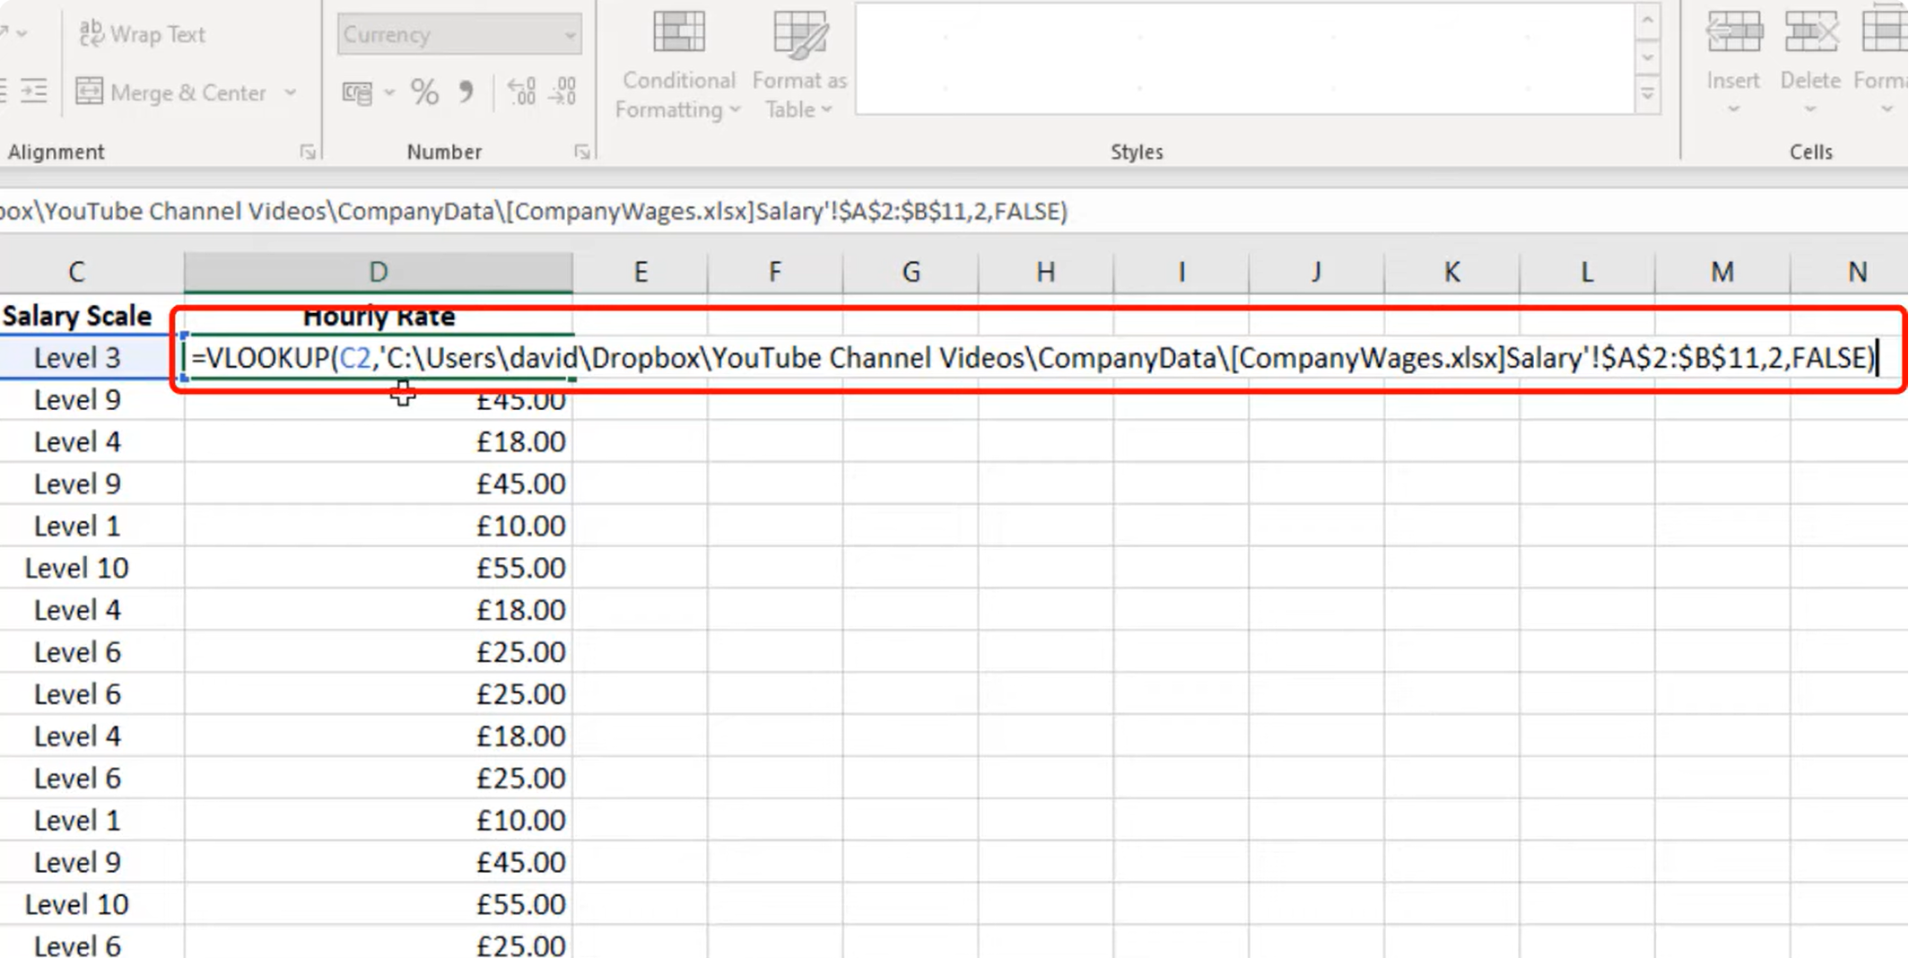
Task: Open the Currency number format box
Action: pos(458,34)
